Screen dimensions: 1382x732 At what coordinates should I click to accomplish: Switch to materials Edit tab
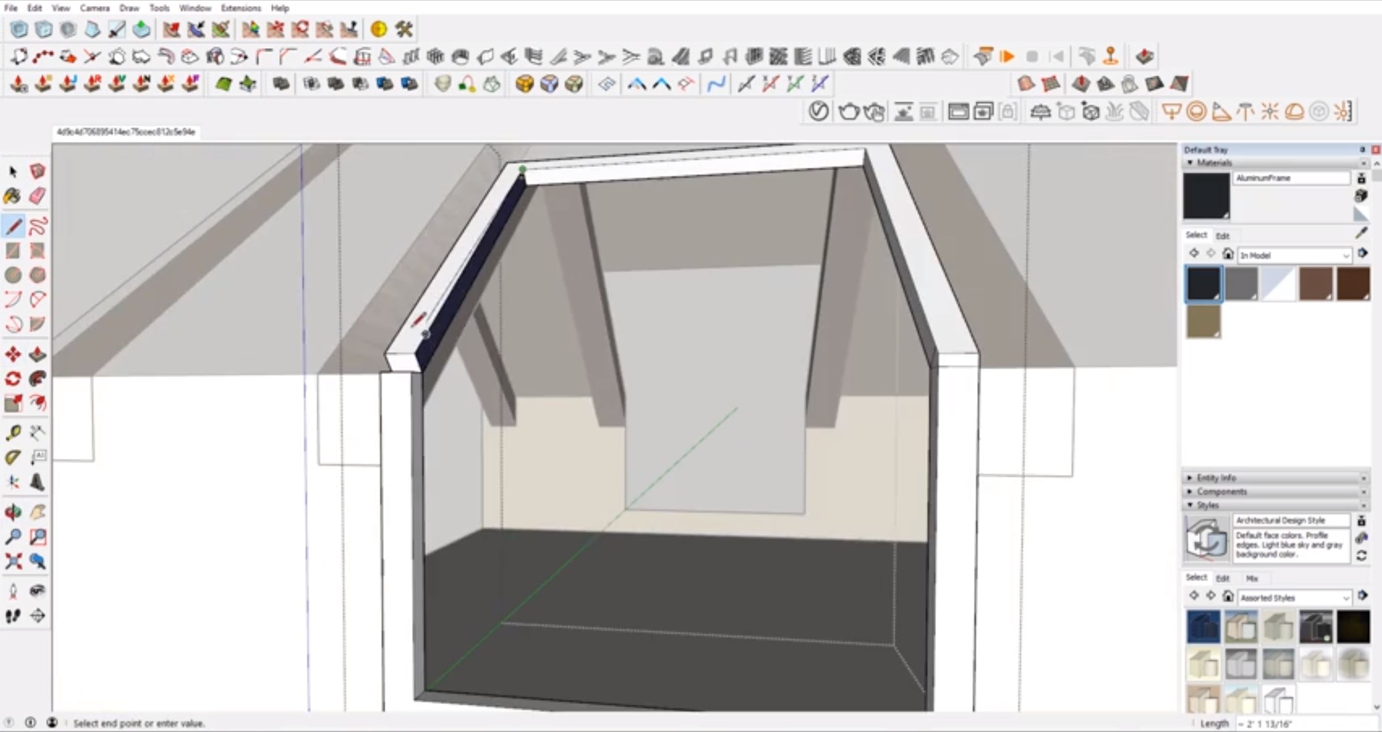click(1223, 236)
